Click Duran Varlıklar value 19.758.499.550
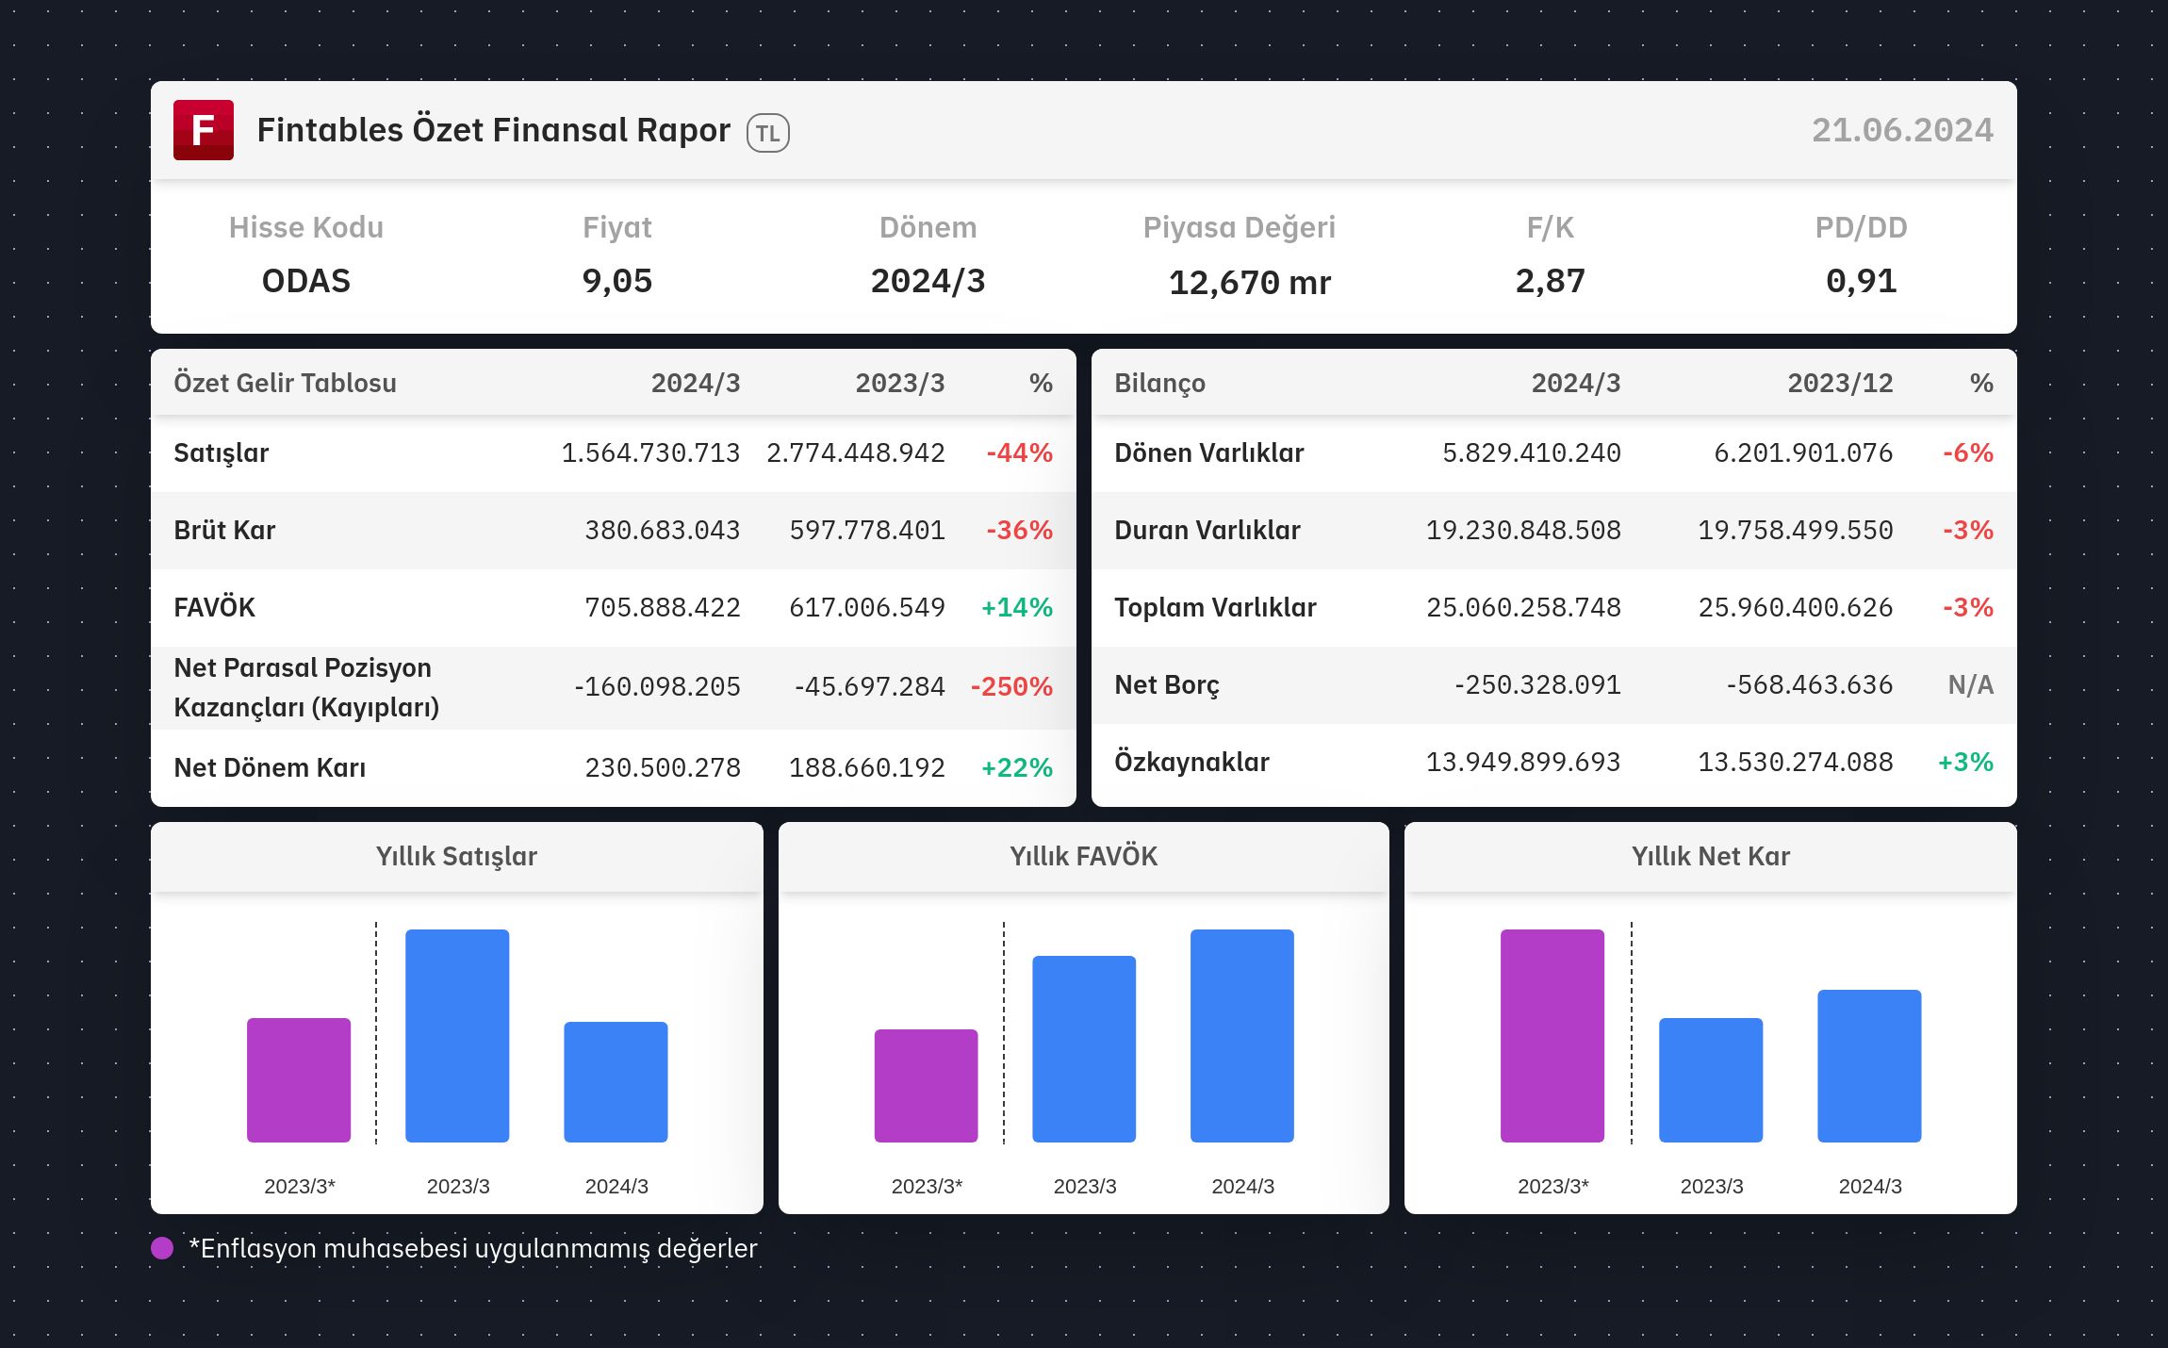 [x=1796, y=530]
